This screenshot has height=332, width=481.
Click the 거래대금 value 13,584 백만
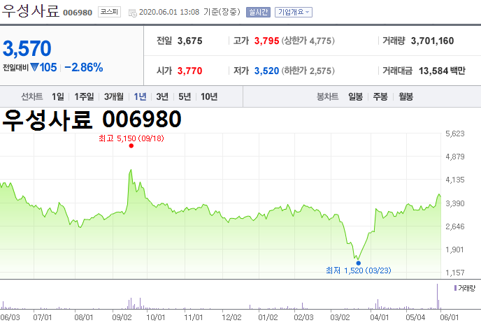(442, 71)
